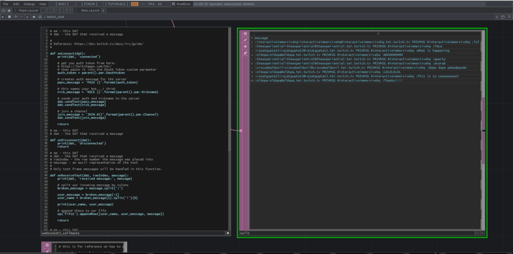Open bookmarks star icon
The width and height of the screenshot is (513, 254).
pos(34,17)
